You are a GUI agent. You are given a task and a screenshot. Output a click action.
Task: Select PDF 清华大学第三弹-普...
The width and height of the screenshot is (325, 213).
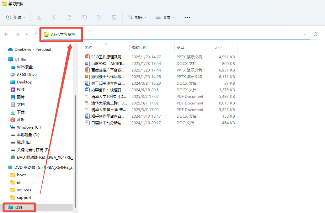pos(109,110)
